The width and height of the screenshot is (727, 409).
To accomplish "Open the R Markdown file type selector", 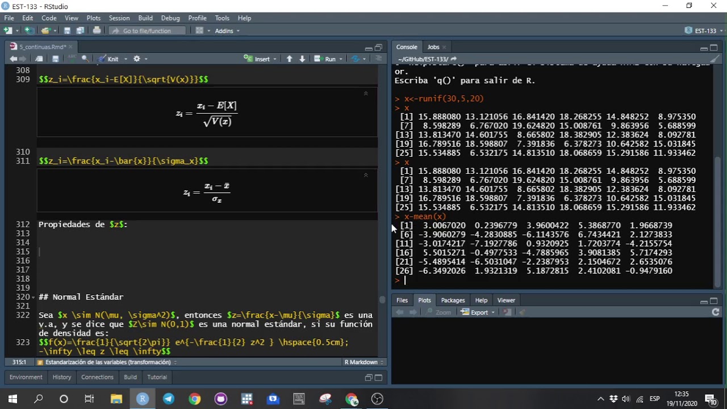I will (365, 362).
